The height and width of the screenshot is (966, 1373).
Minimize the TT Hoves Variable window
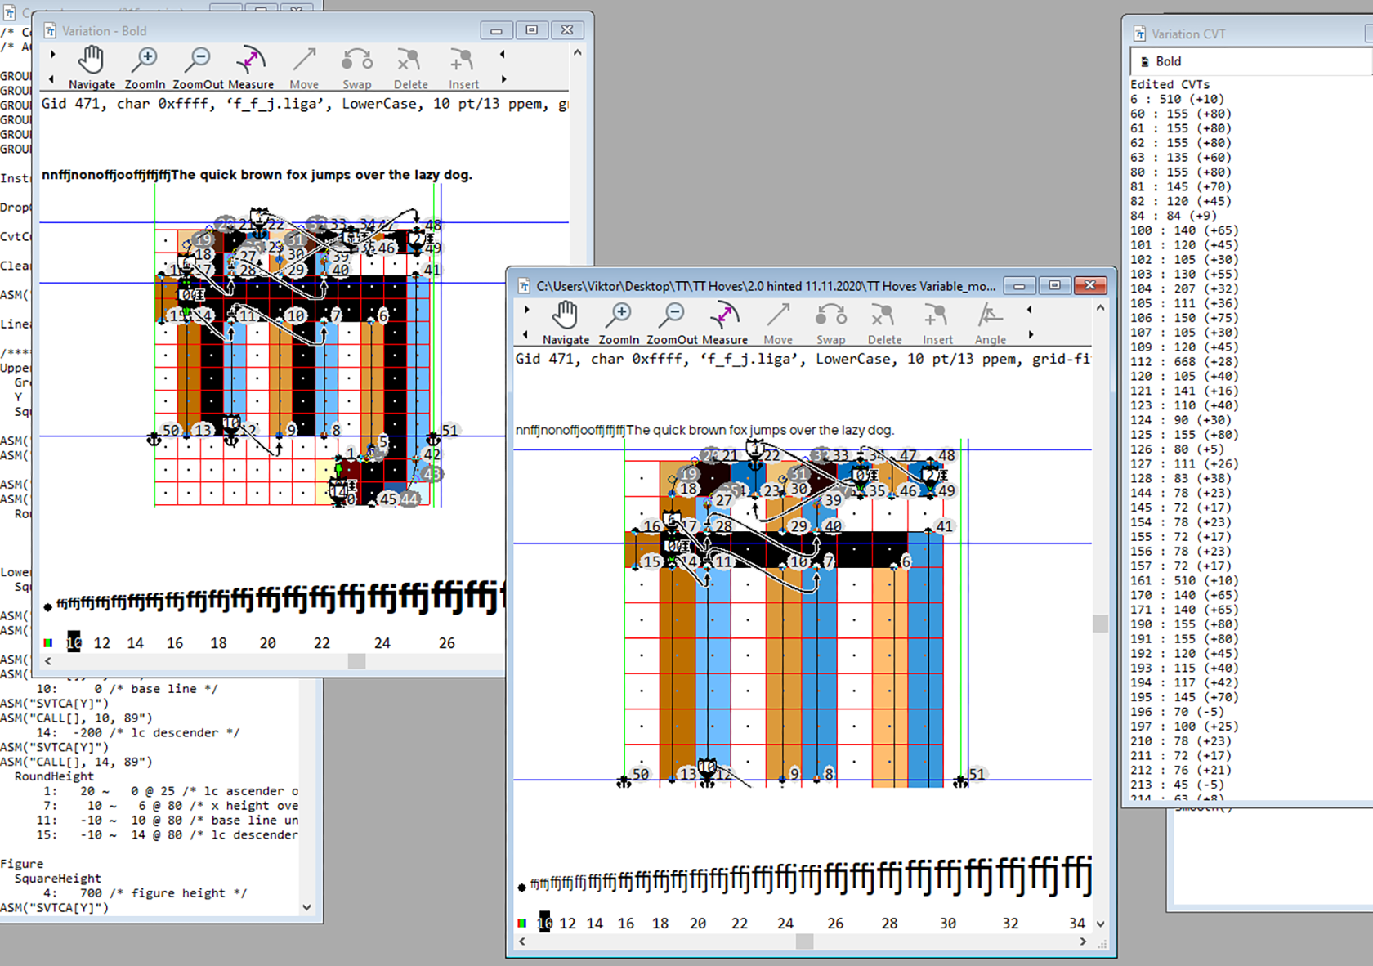coord(1019,285)
